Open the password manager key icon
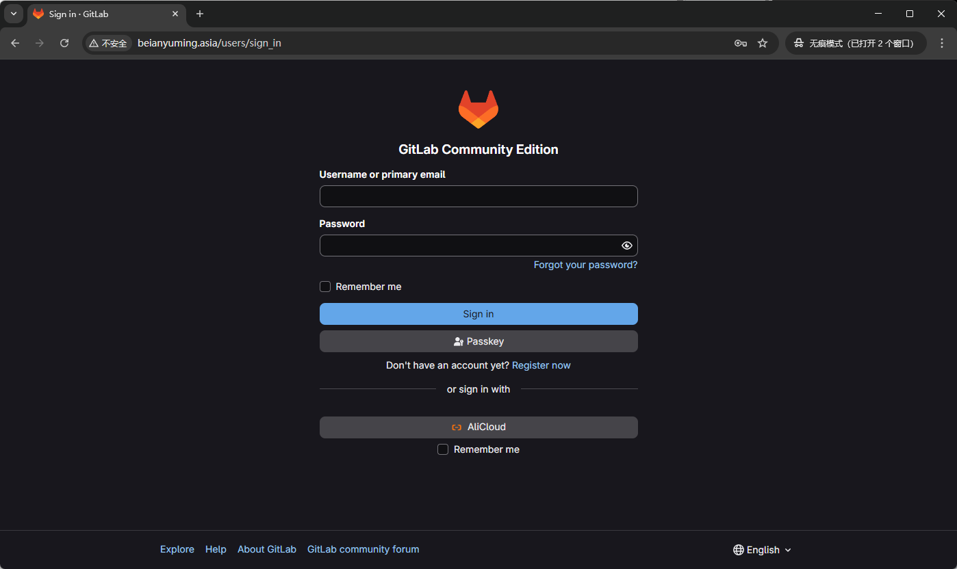The width and height of the screenshot is (957, 569). pyautogui.click(x=740, y=43)
